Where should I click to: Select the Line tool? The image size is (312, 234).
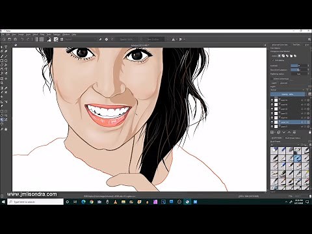pos(6,56)
